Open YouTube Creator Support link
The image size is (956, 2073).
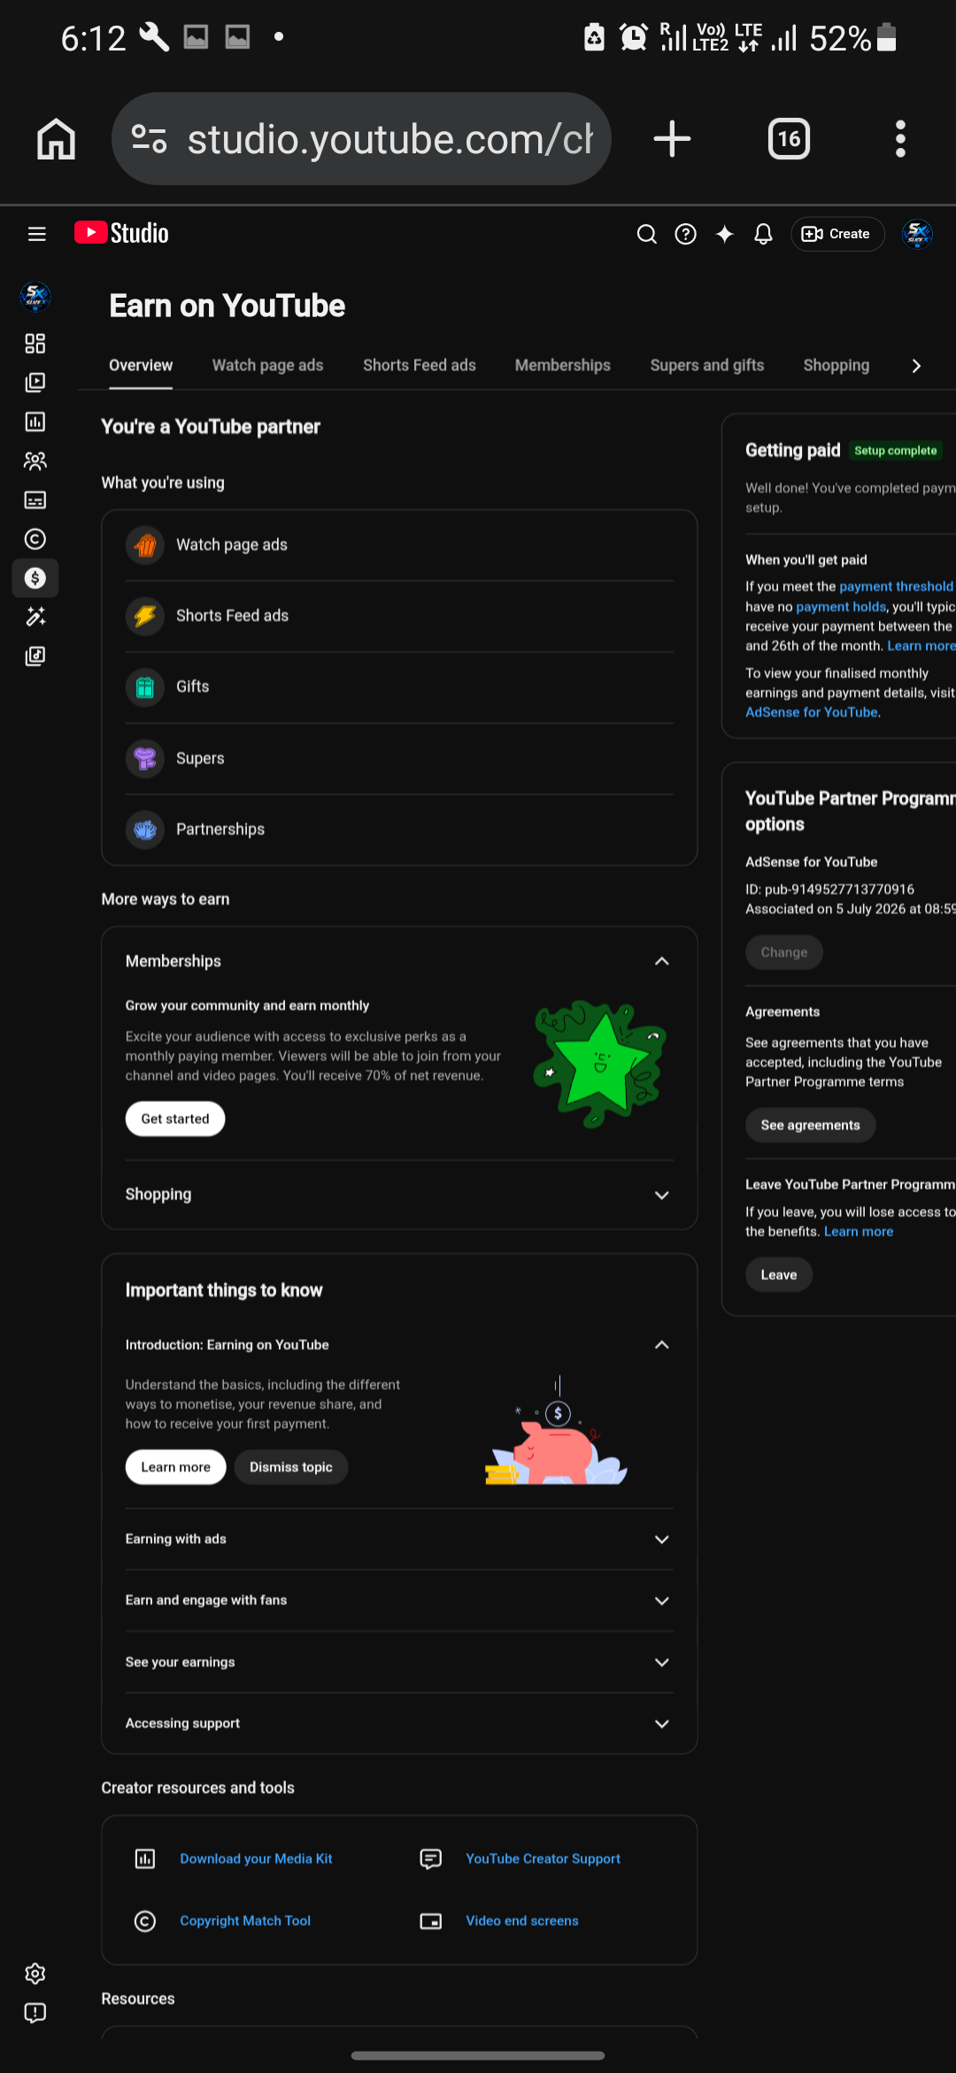point(543,1859)
